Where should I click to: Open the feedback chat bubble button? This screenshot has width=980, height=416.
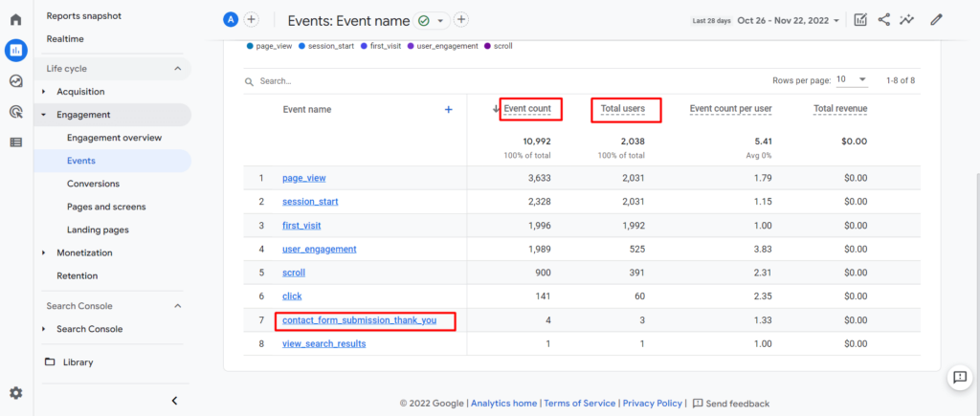click(960, 378)
